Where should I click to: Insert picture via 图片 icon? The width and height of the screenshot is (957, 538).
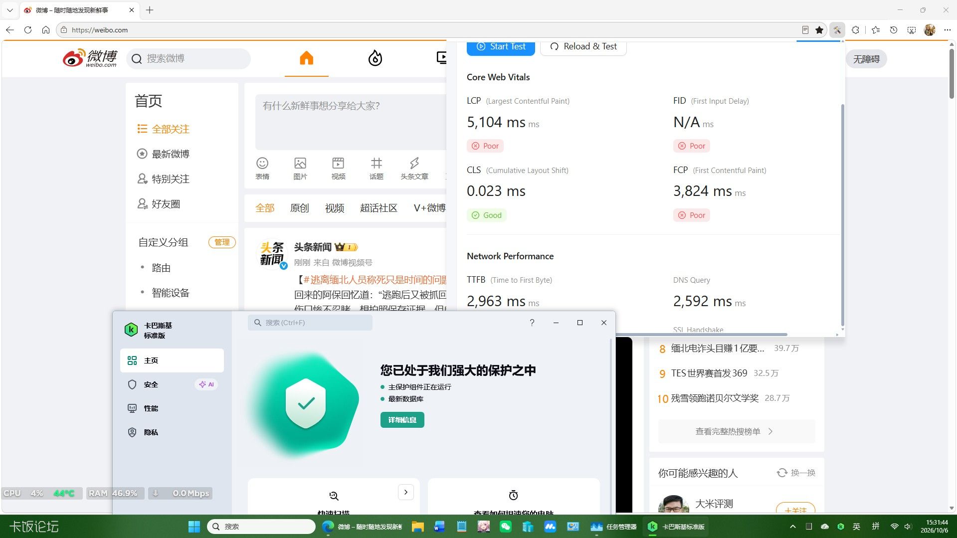pyautogui.click(x=300, y=163)
